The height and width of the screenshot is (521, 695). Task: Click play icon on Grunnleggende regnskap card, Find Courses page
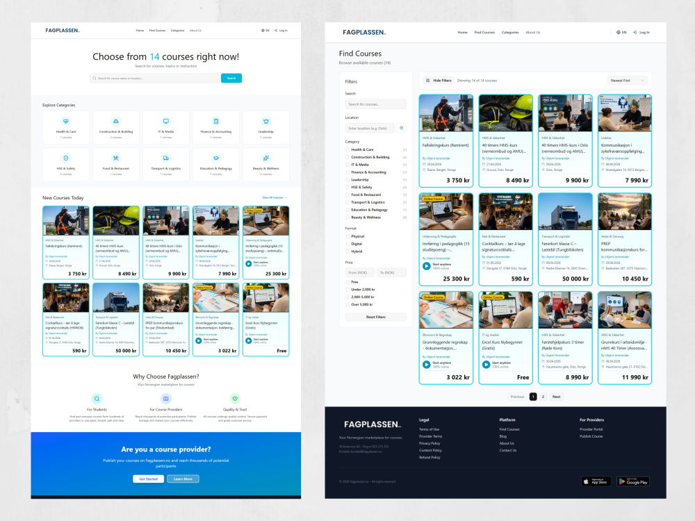[x=427, y=365]
